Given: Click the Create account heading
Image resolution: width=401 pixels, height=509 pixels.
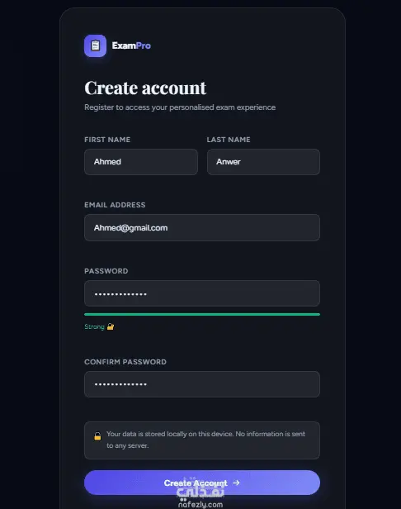Looking at the screenshot, I should pos(145,88).
